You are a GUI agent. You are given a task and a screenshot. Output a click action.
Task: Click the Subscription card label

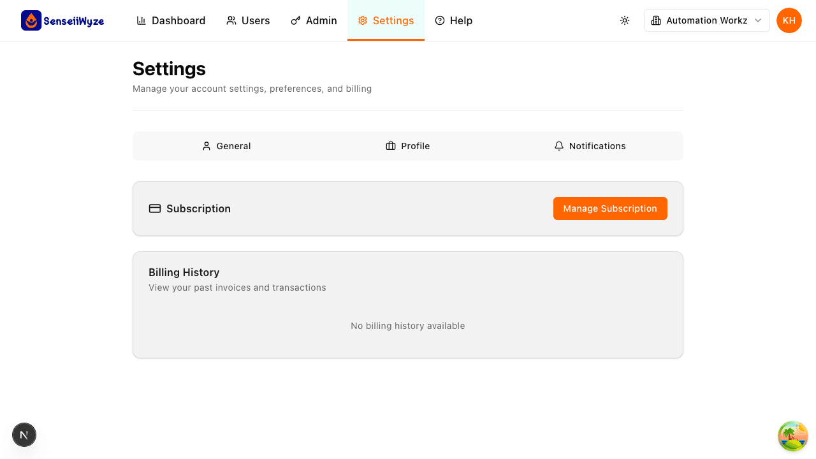coord(198,208)
